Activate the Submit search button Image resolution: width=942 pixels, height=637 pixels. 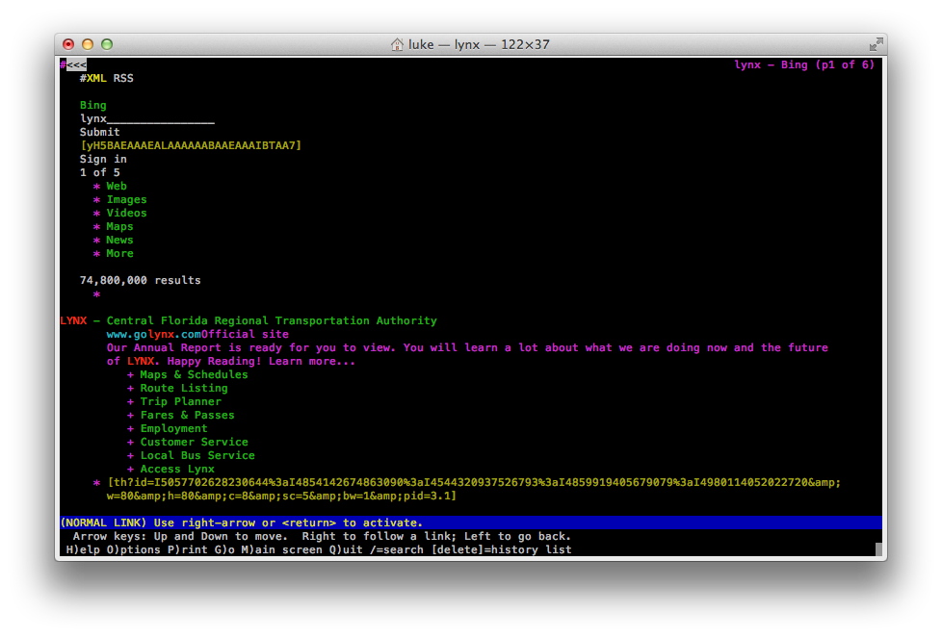(x=99, y=133)
